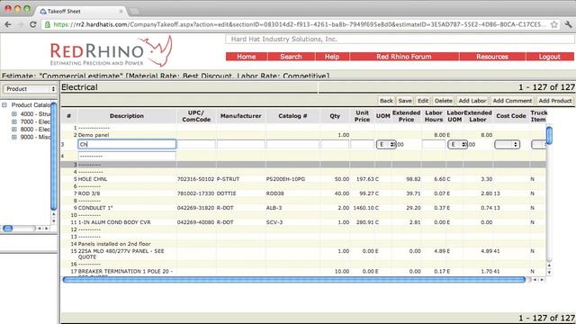Image resolution: width=576 pixels, height=324 pixels.
Task: Expand the 9000 catalog node
Action: (14, 137)
